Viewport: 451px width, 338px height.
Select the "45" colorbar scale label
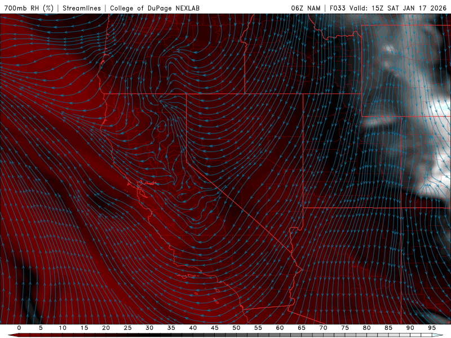pos(214,328)
